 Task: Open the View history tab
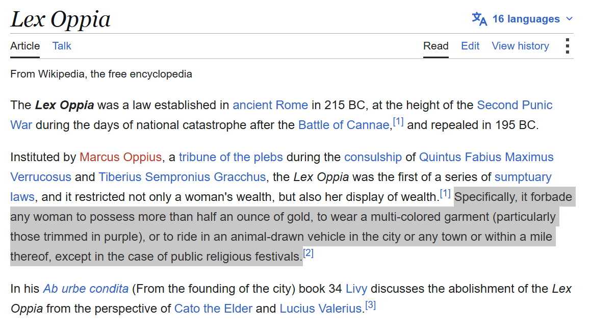[x=520, y=46]
